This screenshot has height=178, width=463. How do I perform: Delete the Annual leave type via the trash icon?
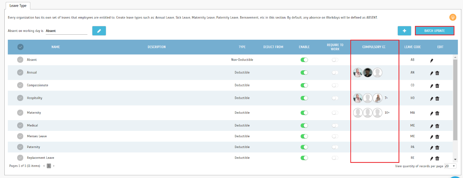[437, 73]
